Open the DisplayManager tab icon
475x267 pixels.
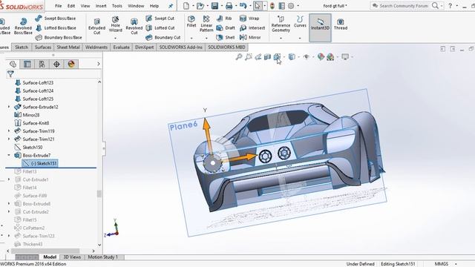point(71,64)
